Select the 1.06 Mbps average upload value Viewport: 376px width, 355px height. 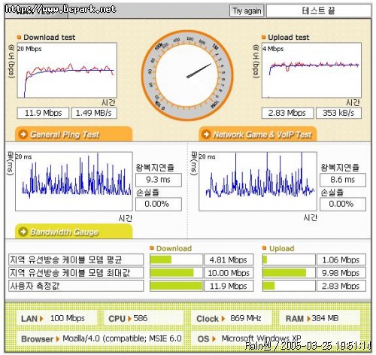[341, 259]
